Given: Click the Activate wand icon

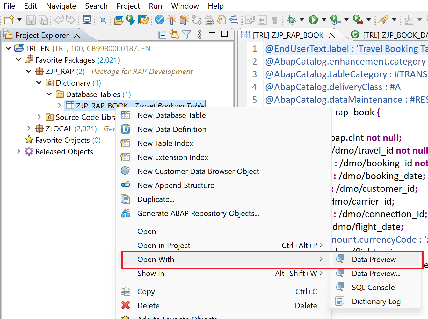Looking at the screenshot, I should [171, 20].
